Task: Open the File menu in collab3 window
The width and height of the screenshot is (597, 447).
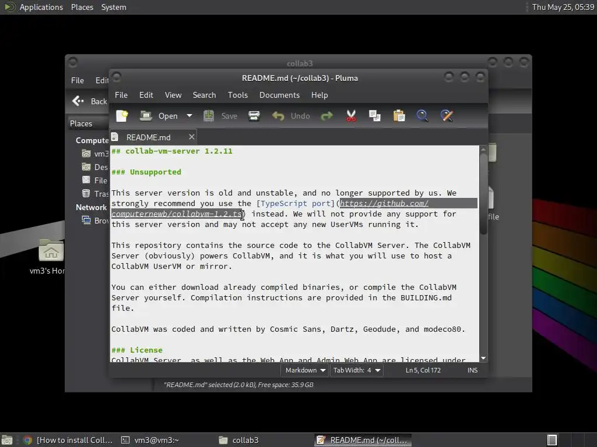Action: [78, 80]
